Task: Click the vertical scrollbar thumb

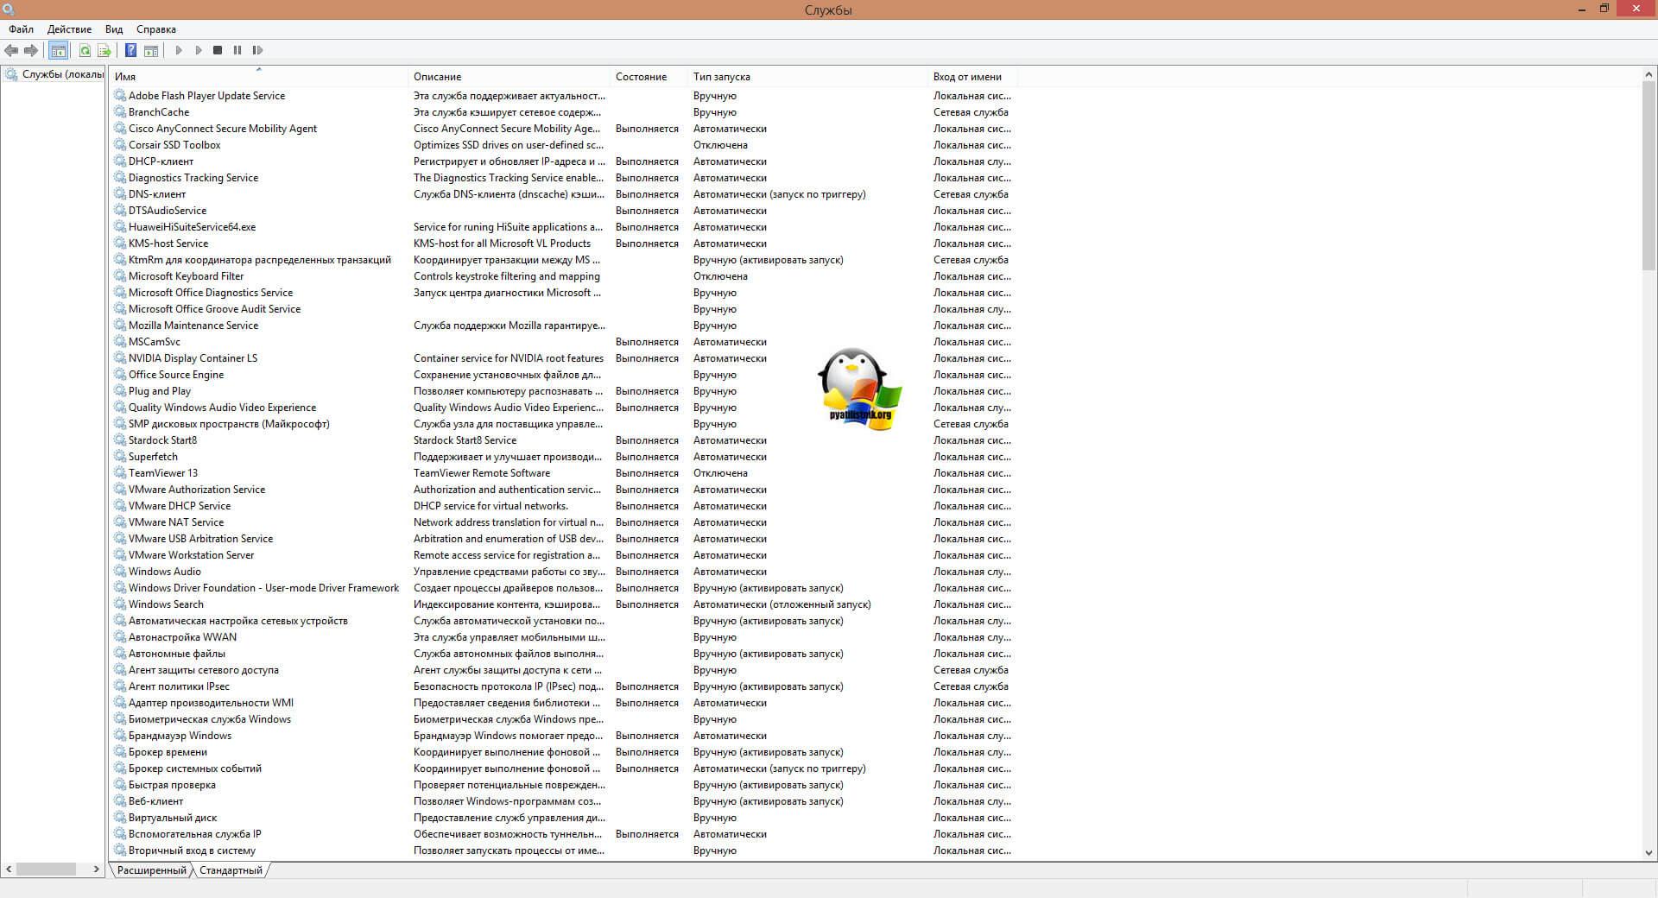Action: 1649,177
